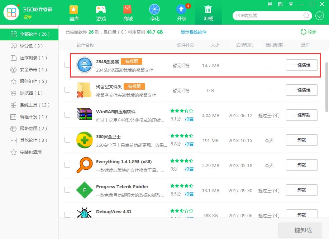Select 全部软件 (26) category
329x239 pixels.
click(x=29, y=34)
